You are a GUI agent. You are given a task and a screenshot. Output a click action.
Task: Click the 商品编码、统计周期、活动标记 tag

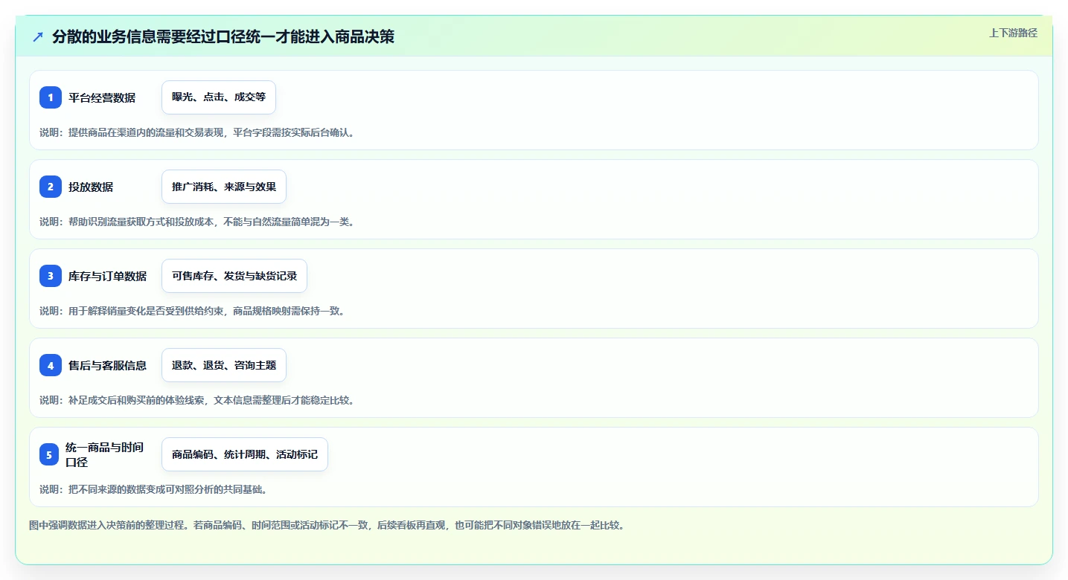pyautogui.click(x=245, y=454)
